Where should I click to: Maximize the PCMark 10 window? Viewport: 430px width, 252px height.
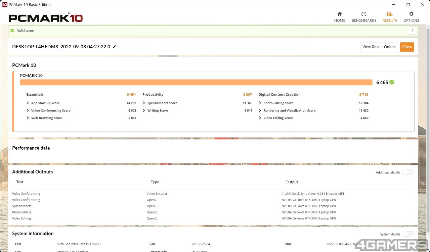(x=408, y=5)
